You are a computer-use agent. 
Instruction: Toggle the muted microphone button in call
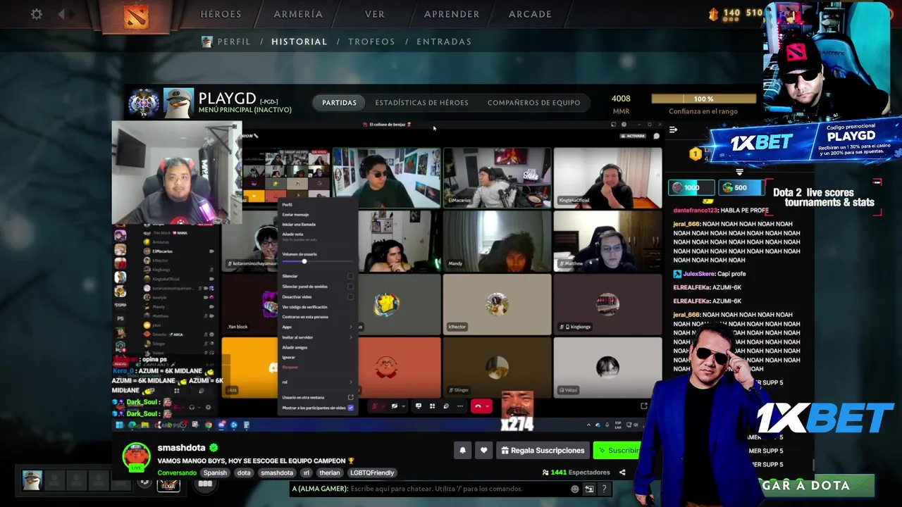pyautogui.click(x=376, y=406)
